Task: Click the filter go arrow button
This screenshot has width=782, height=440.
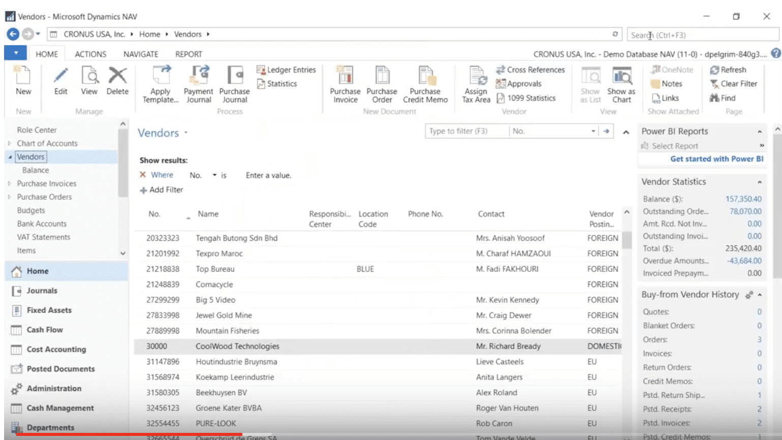Action: tap(606, 131)
